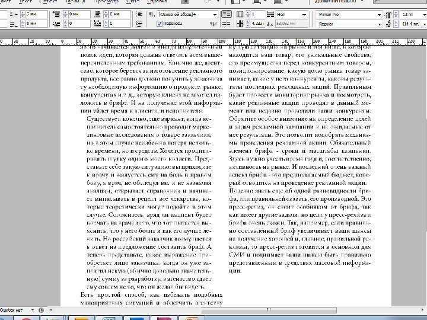
Task: Click the column gutter icon
Action: coord(240,24)
